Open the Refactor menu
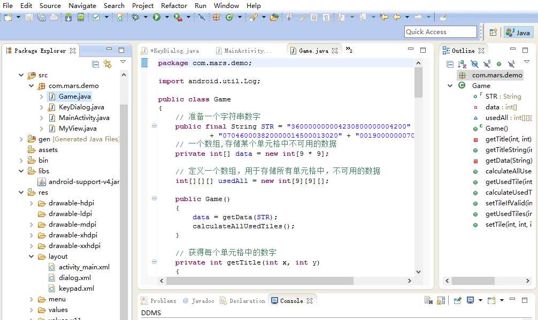The width and height of the screenshot is (538, 320). [x=174, y=5]
